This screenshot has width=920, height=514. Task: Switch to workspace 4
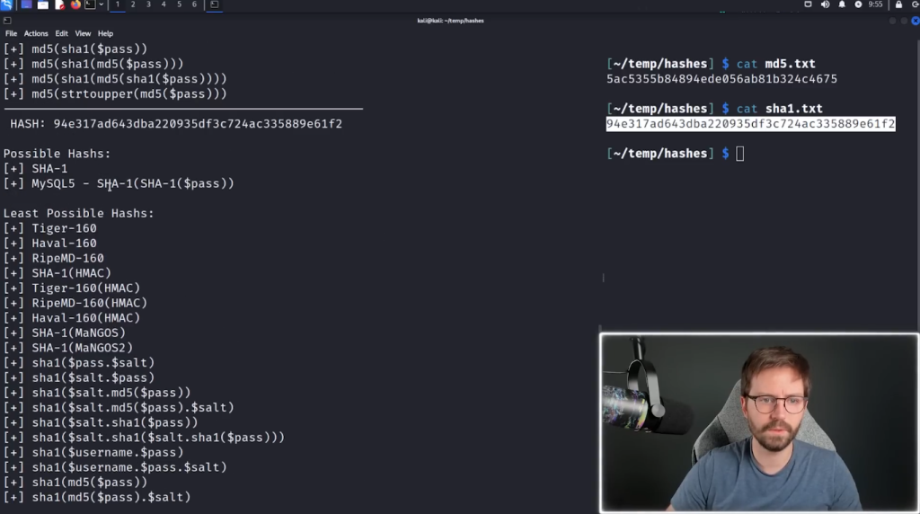pos(164,4)
